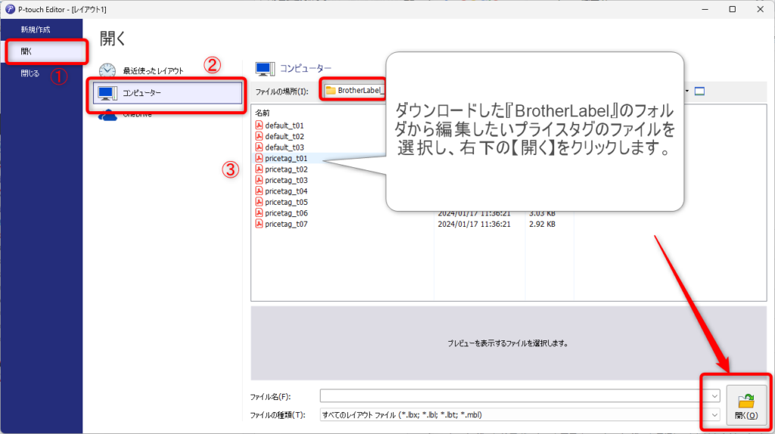Click the file icon of pricetag_t02

[x=259, y=169]
